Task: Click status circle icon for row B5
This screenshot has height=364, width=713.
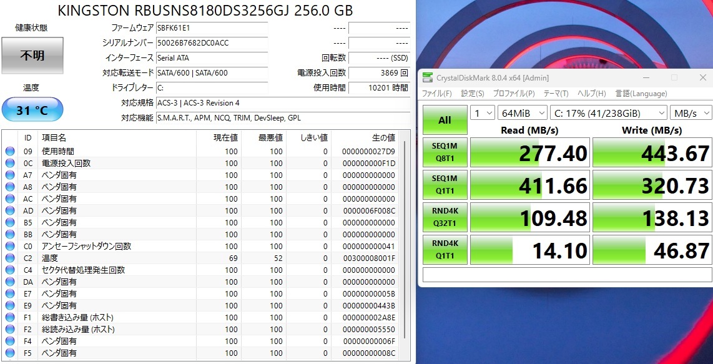Action: [10, 222]
